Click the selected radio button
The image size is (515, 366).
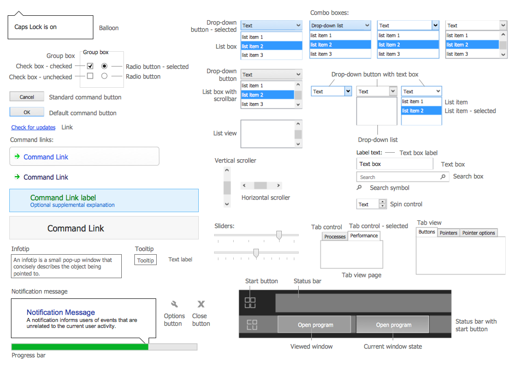(x=104, y=66)
